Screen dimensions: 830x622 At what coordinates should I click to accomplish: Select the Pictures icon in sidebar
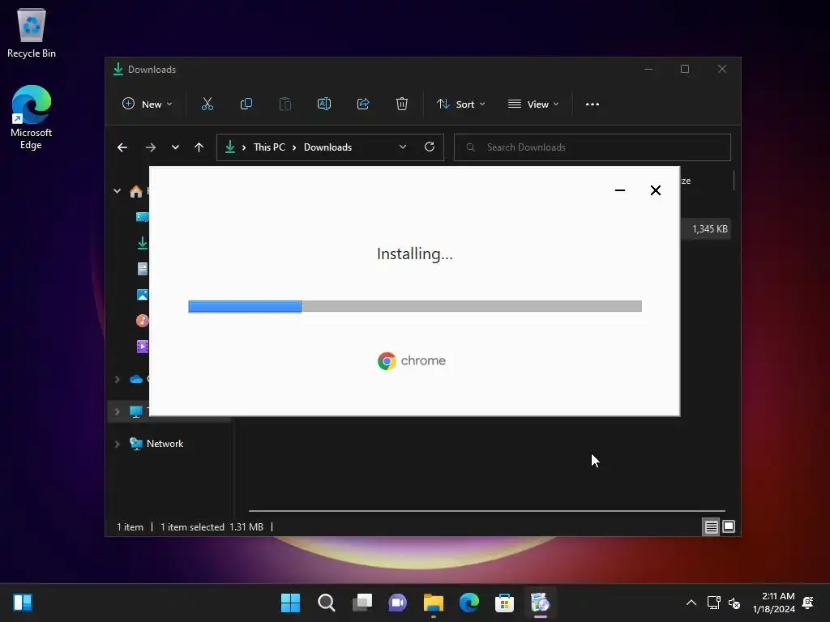pyautogui.click(x=143, y=295)
